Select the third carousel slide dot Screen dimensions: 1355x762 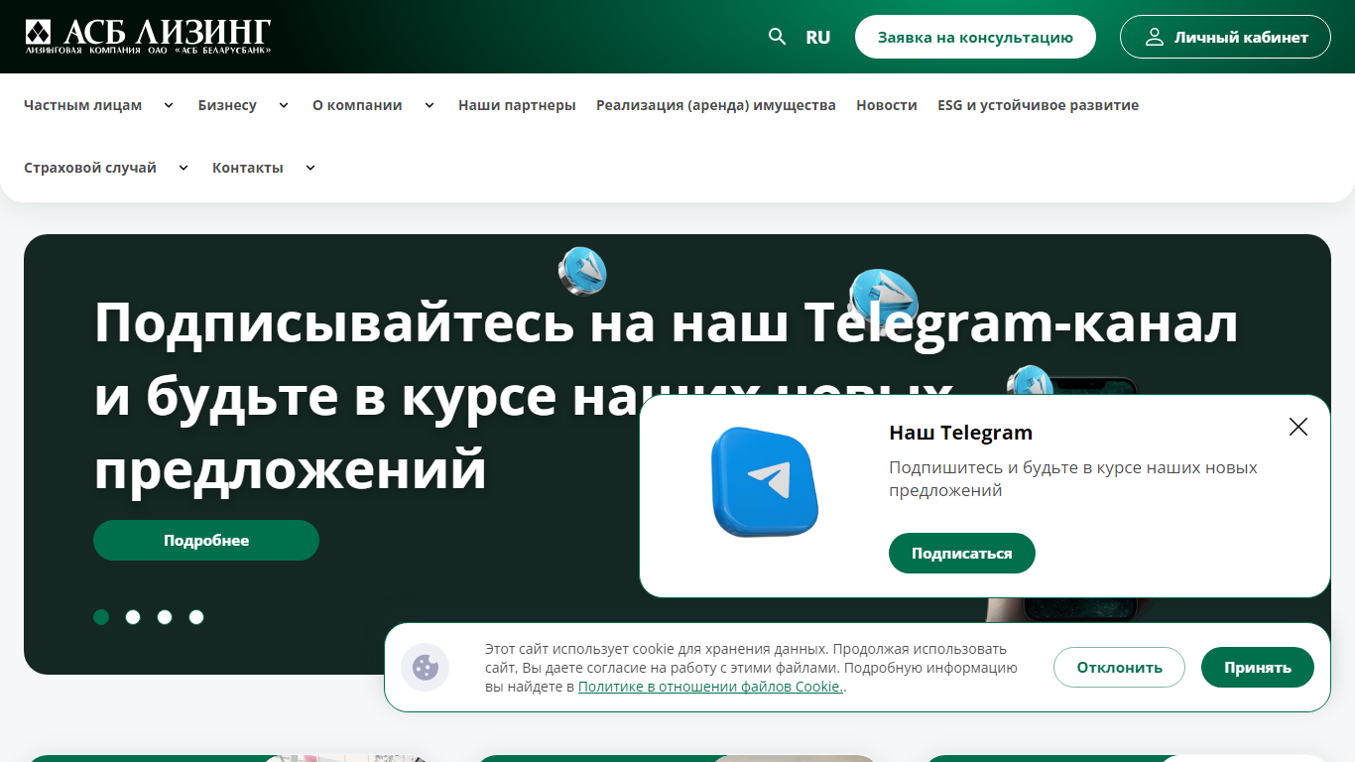(165, 617)
